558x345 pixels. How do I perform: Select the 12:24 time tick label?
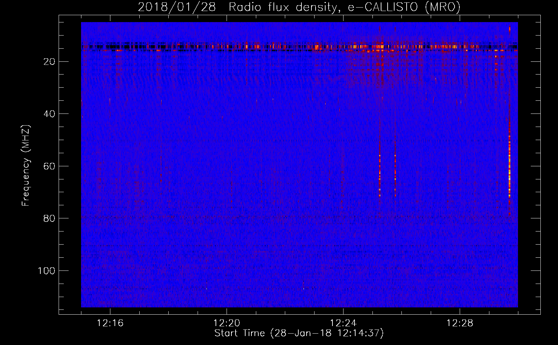[343, 323]
